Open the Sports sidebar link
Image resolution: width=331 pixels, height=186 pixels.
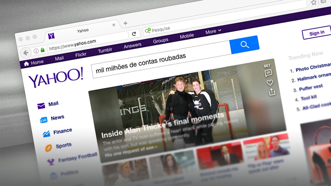pyautogui.click(x=64, y=145)
